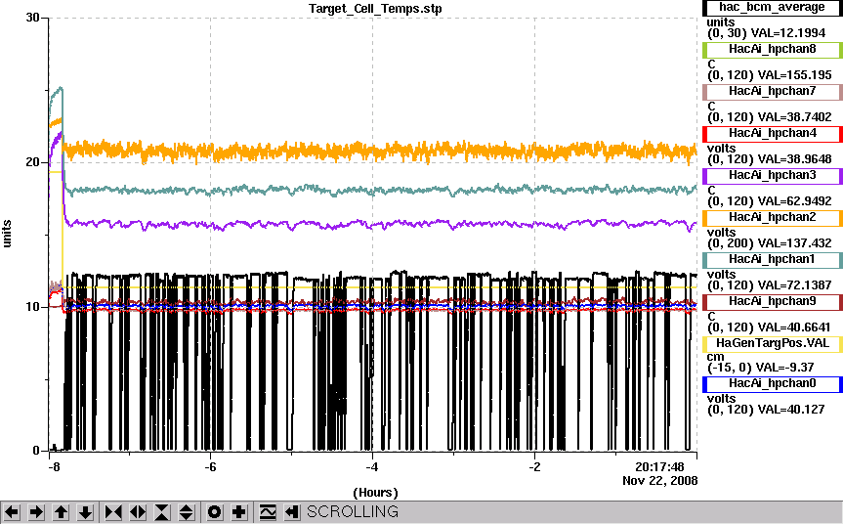The image size is (843, 524).
Task: Zoom out vertically with up-down triangles icon
Action: point(186,511)
